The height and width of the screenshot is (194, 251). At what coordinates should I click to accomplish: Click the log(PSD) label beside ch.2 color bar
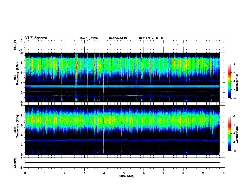237,135
